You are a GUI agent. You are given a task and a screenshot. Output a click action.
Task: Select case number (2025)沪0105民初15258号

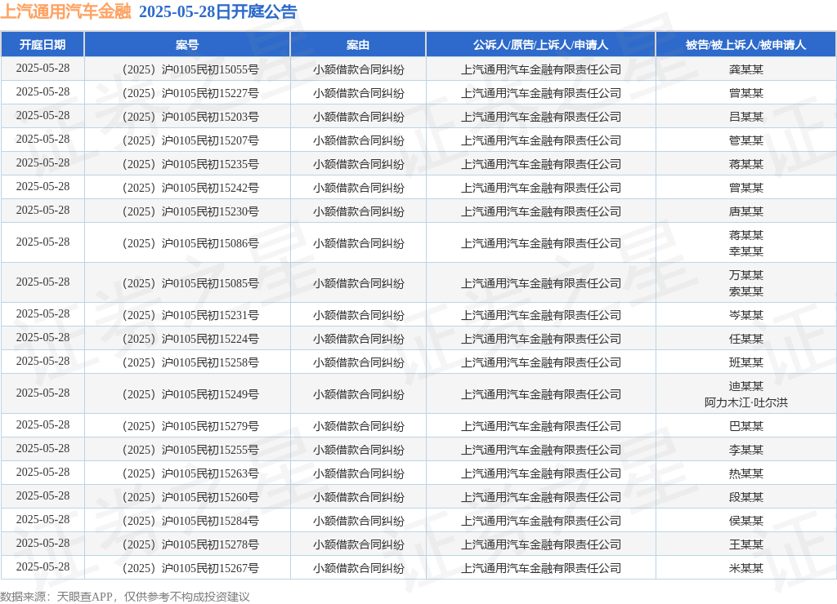[x=190, y=363]
